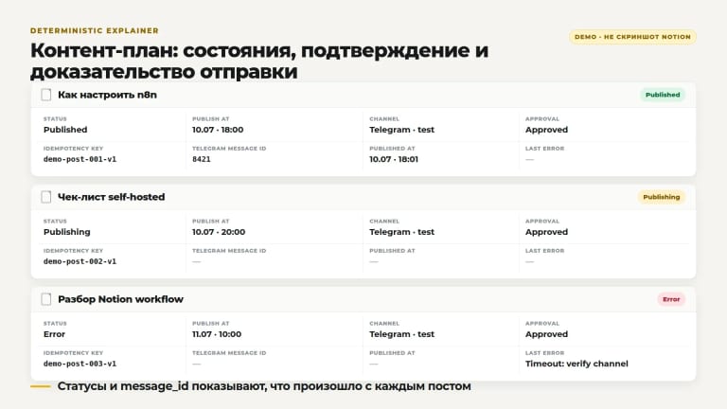The image size is (727, 409).
Task: Tick the checkbox beside Разбор Notion workflow
Action: 45,299
